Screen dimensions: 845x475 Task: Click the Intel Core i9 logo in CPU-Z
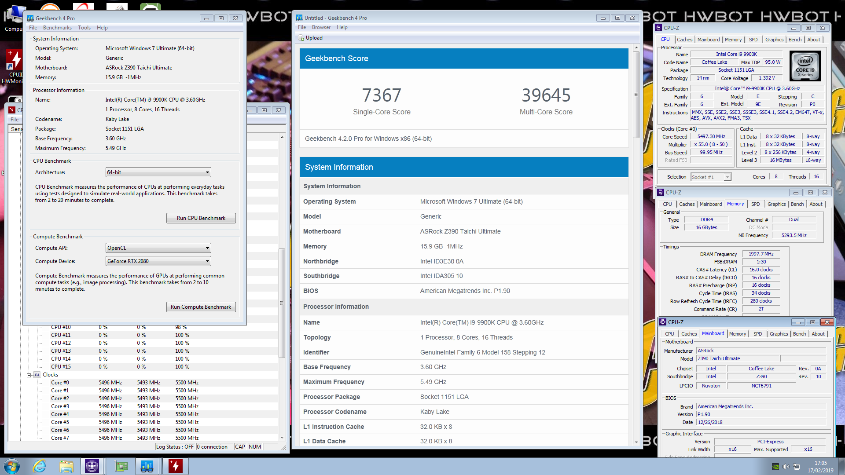point(805,66)
